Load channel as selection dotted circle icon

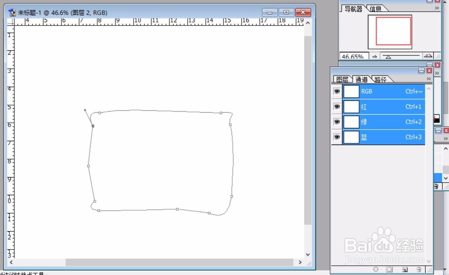[x=376, y=269]
